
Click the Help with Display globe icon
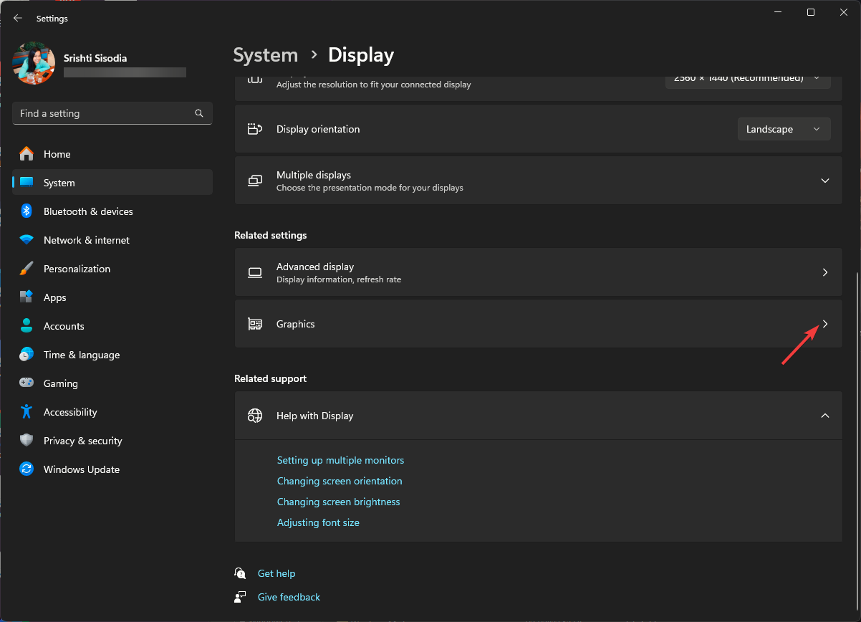[x=255, y=416]
